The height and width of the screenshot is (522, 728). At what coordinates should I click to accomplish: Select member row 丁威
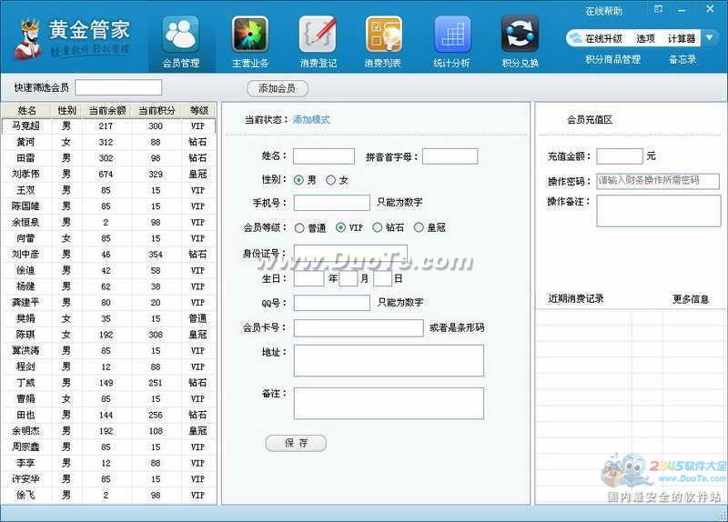tap(108, 383)
